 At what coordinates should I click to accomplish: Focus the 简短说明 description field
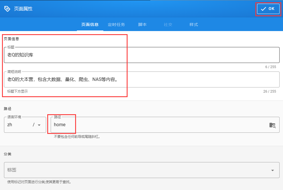point(142,79)
